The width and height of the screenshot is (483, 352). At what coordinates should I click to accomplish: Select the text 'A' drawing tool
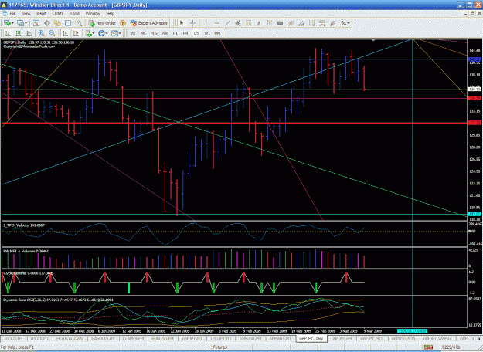pyautogui.click(x=259, y=23)
